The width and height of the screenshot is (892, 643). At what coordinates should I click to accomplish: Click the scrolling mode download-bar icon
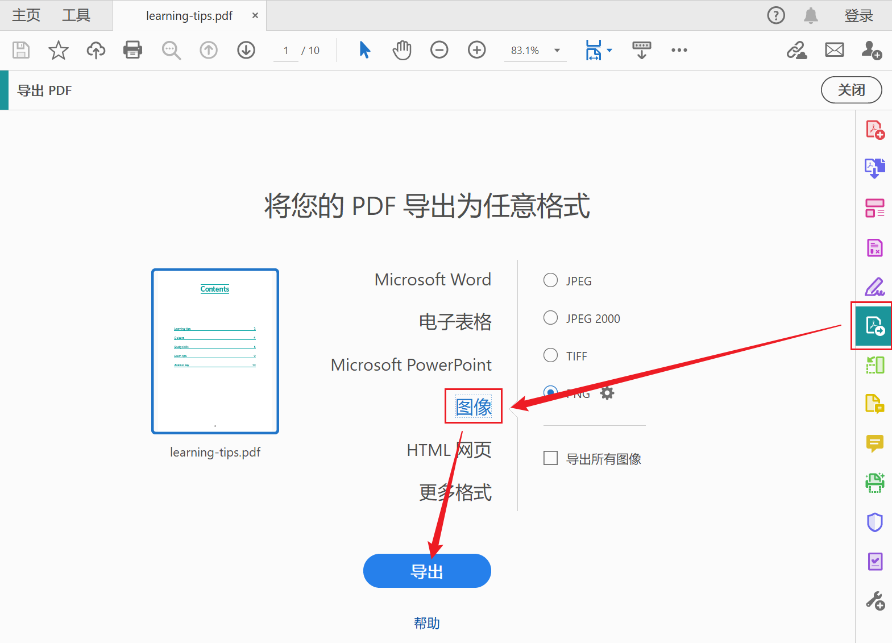(x=642, y=50)
